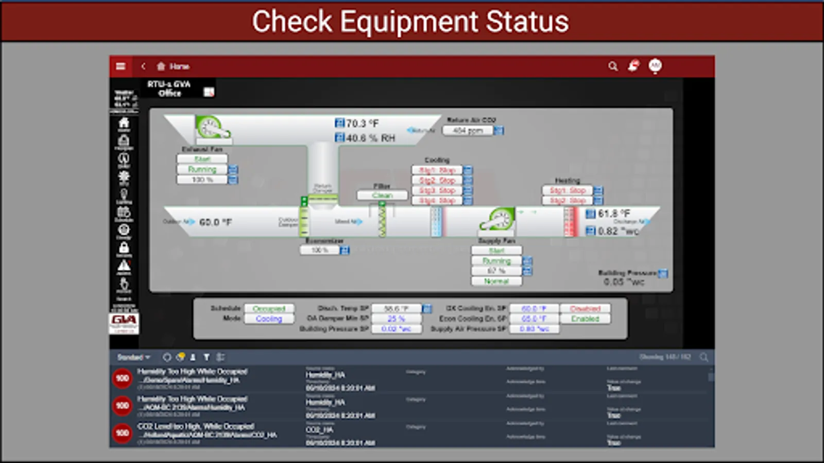Toggle Cooling Stg1 from Stop to Start

click(x=437, y=170)
